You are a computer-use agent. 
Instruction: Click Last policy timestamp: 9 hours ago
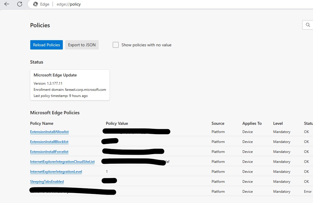click(x=60, y=95)
